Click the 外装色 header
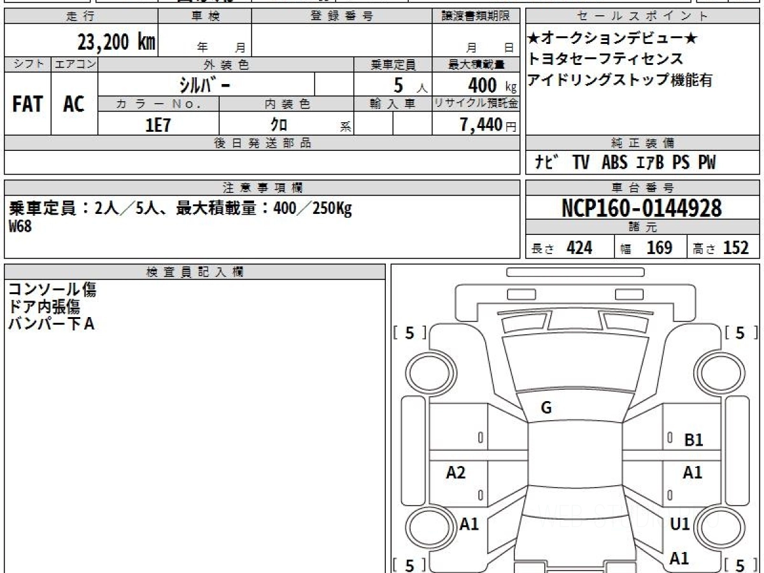 [226, 64]
